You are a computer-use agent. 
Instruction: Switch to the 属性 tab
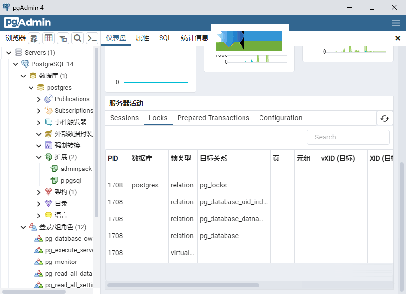coord(143,38)
